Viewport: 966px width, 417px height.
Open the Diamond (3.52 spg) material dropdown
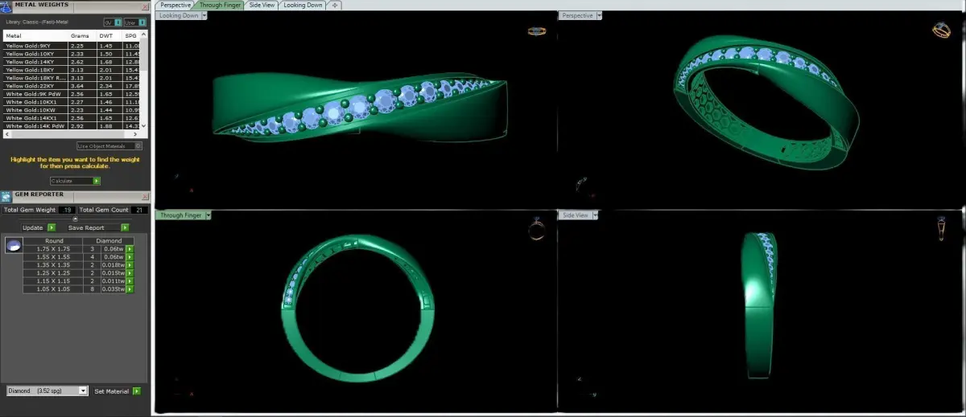pyautogui.click(x=47, y=391)
